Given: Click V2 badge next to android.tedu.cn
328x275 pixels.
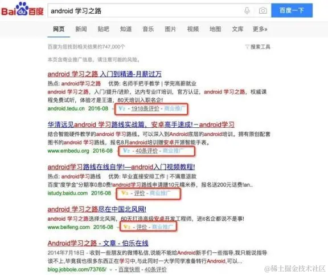Looking at the screenshot, I should [x=122, y=108].
